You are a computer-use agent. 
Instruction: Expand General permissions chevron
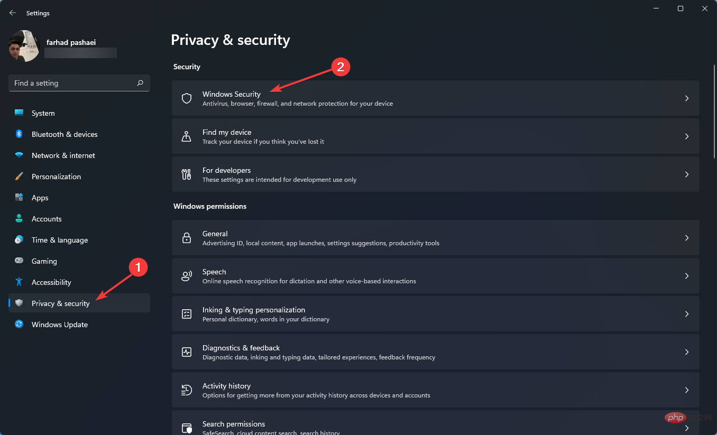tap(687, 238)
